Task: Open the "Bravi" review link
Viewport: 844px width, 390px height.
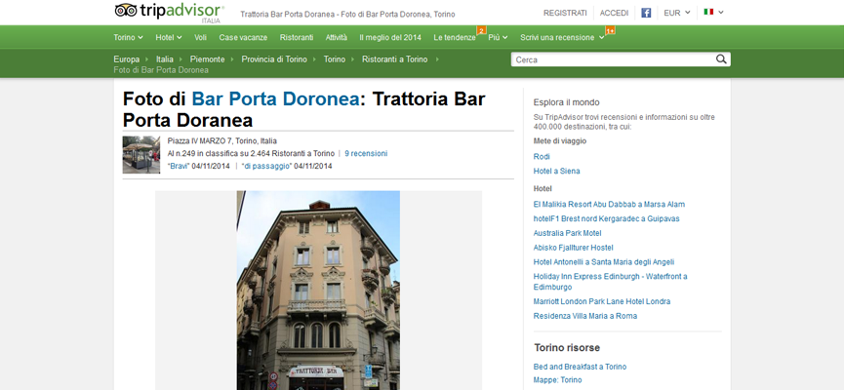Action: tap(179, 166)
